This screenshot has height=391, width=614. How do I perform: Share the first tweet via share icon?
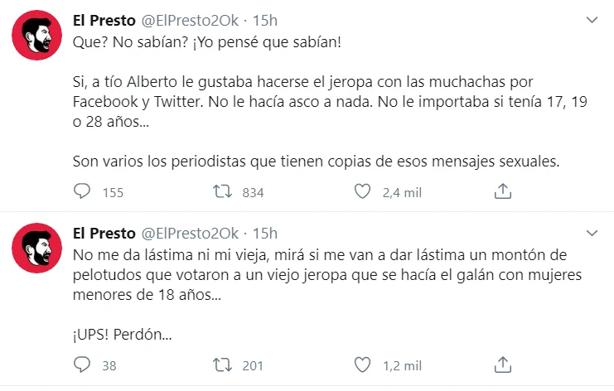pyautogui.click(x=503, y=191)
